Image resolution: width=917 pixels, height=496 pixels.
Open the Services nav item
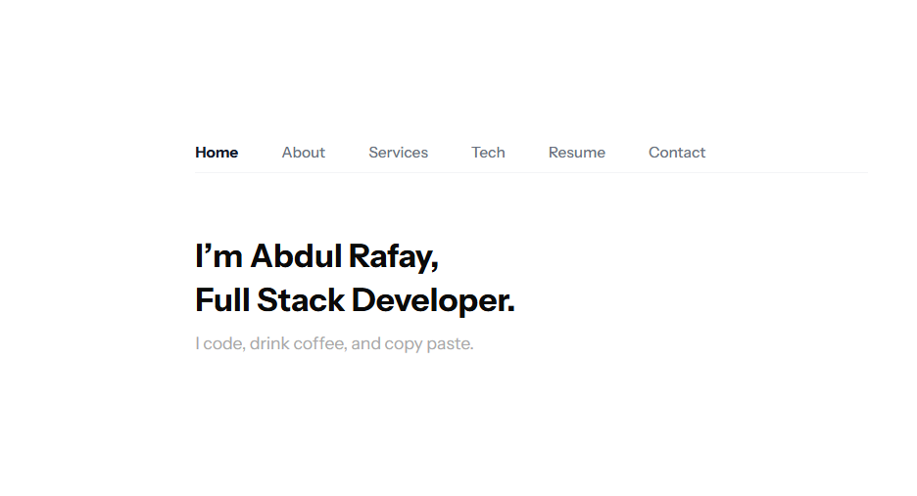(399, 153)
